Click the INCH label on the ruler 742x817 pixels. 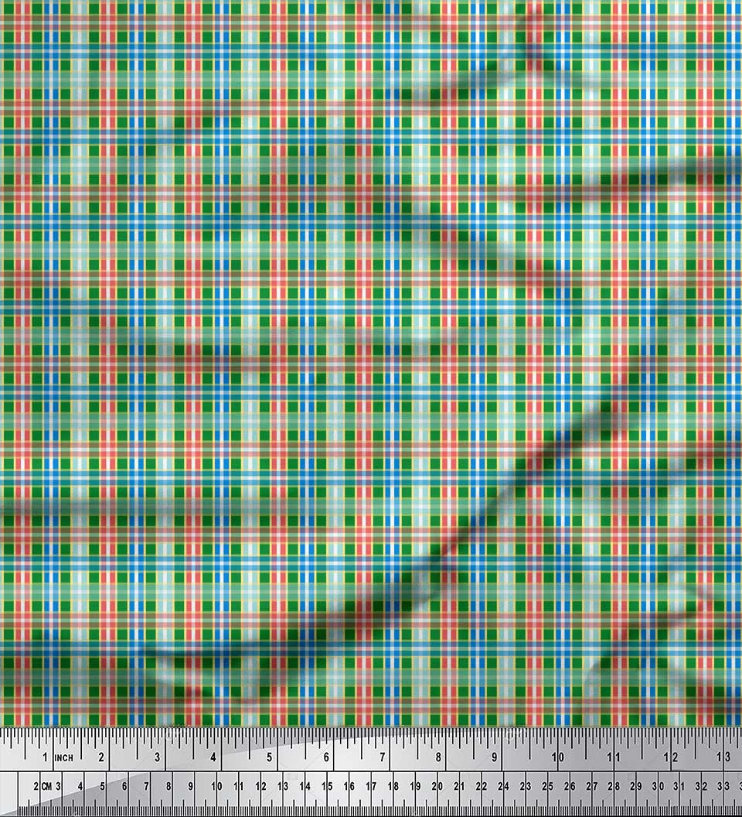click(x=63, y=758)
